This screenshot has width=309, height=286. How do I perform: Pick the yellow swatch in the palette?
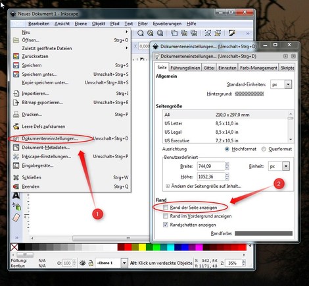coord(142,247)
